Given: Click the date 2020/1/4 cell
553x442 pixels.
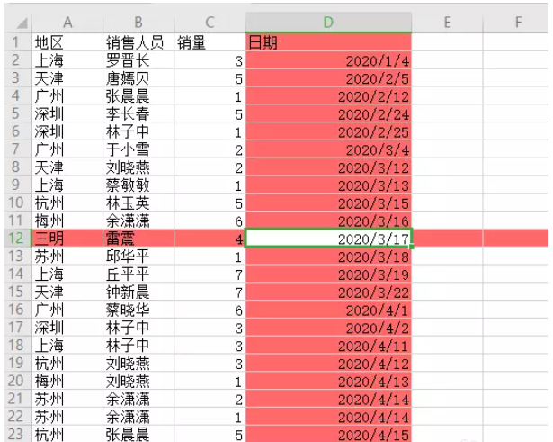Looking at the screenshot, I should pos(328,60).
